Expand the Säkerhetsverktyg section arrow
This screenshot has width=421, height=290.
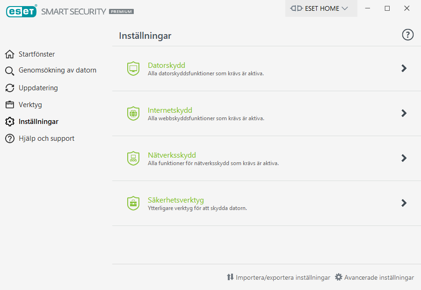coord(404,203)
